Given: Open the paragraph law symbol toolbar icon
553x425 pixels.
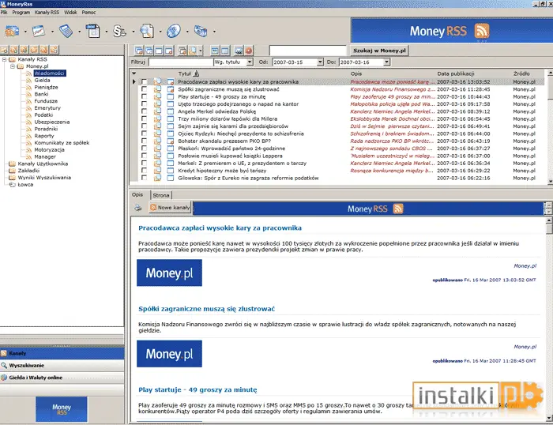Looking at the screenshot, I should click(119, 31).
